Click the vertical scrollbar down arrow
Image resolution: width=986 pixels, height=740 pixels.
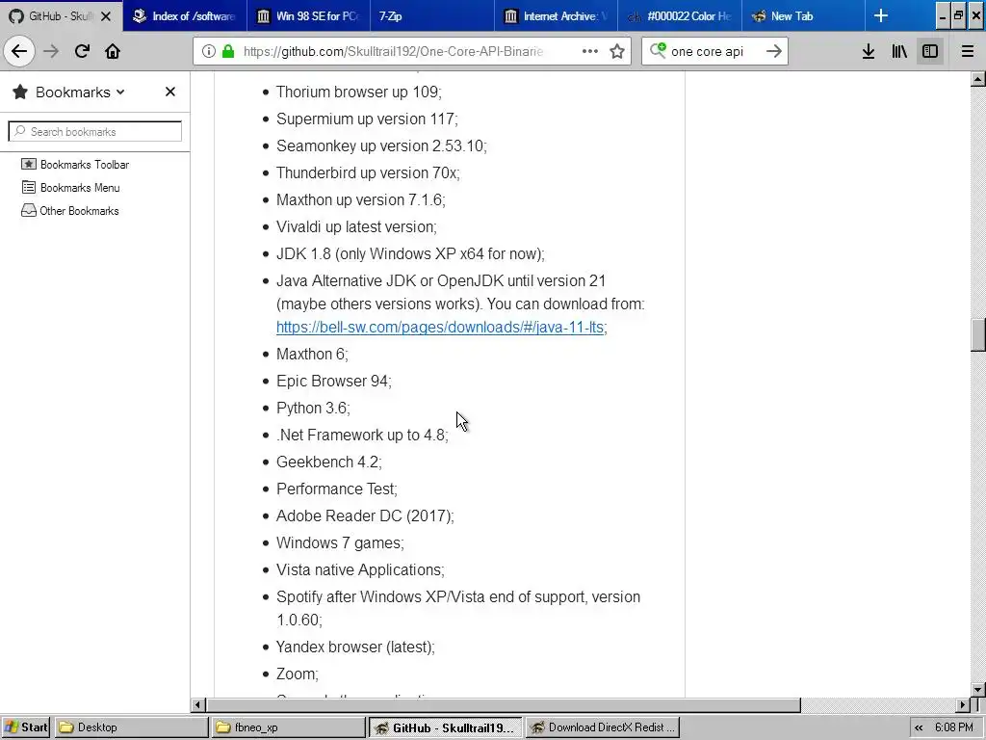[978, 690]
